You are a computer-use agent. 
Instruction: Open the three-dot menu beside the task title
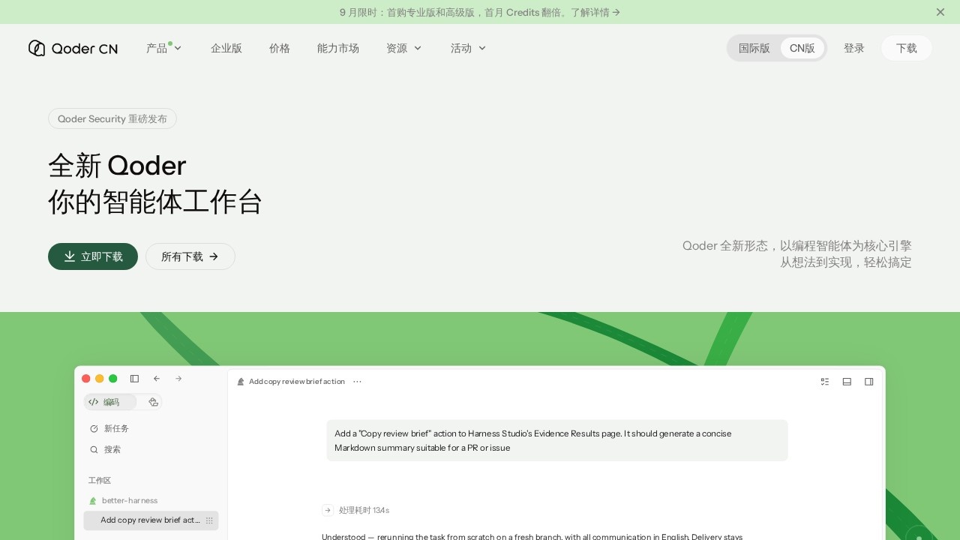pos(357,382)
